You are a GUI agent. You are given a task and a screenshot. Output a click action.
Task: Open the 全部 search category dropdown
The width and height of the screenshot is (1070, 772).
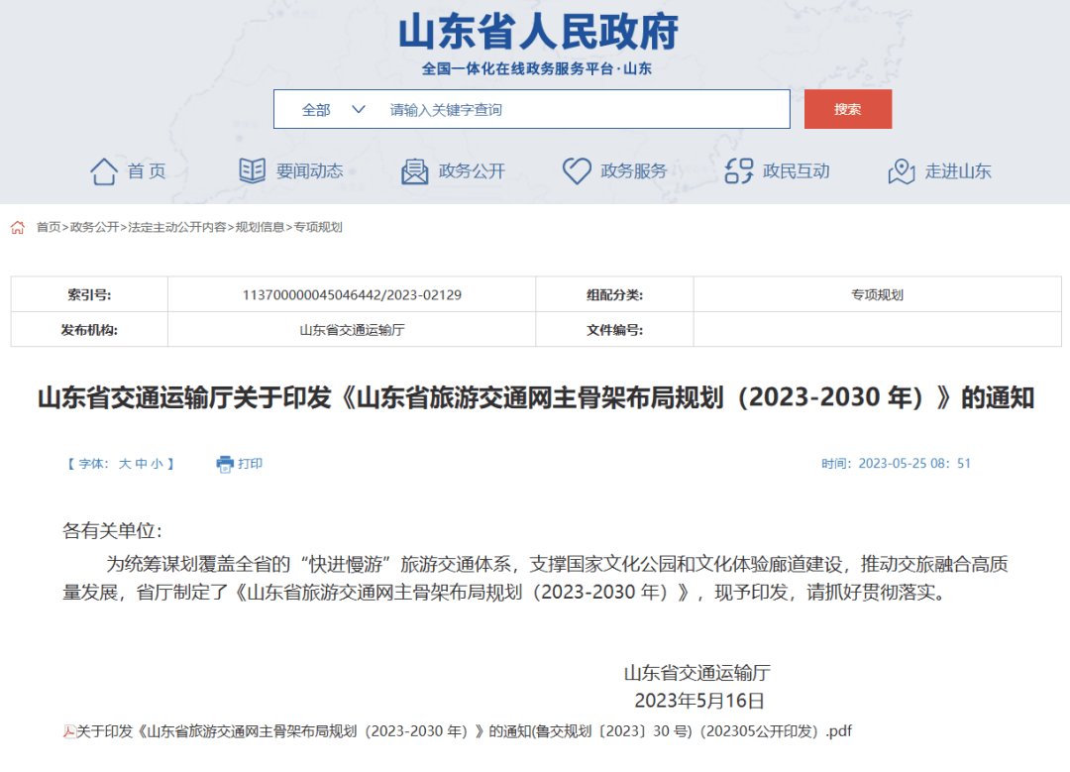(334, 109)
